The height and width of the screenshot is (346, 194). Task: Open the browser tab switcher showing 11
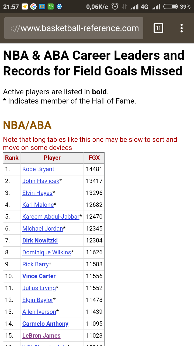pyautogui.click(x=158, y=28)
